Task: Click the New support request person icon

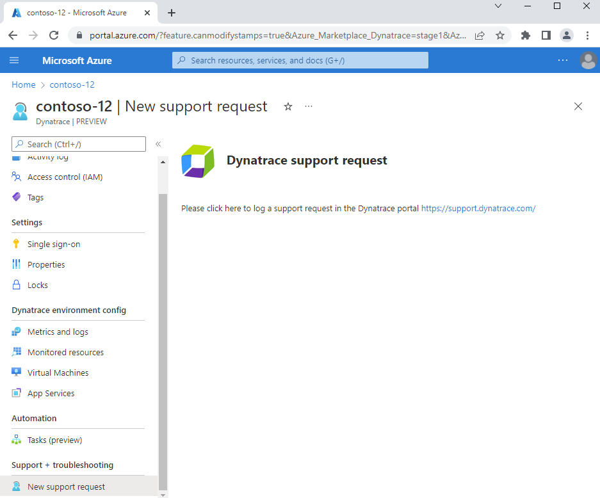Action: [x=17, y=486]
